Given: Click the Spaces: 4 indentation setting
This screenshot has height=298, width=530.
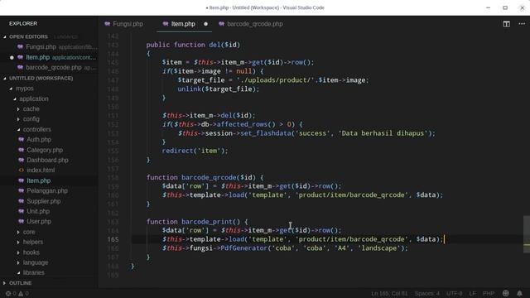Looking at the screenshot, I should [x=427, y=294].
